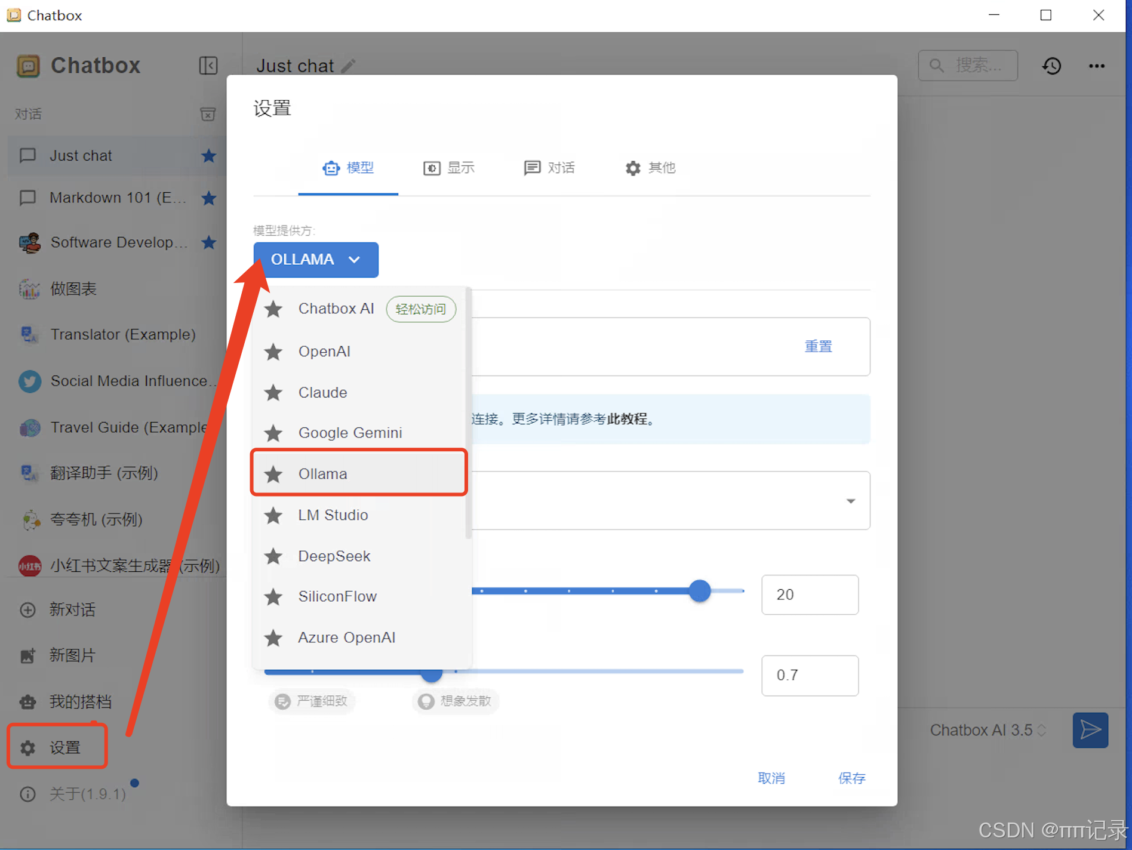Viewport: 1132px width, 850px height.
Task: Choose the 严谨细致 preset chip
Action: (312, 701)
